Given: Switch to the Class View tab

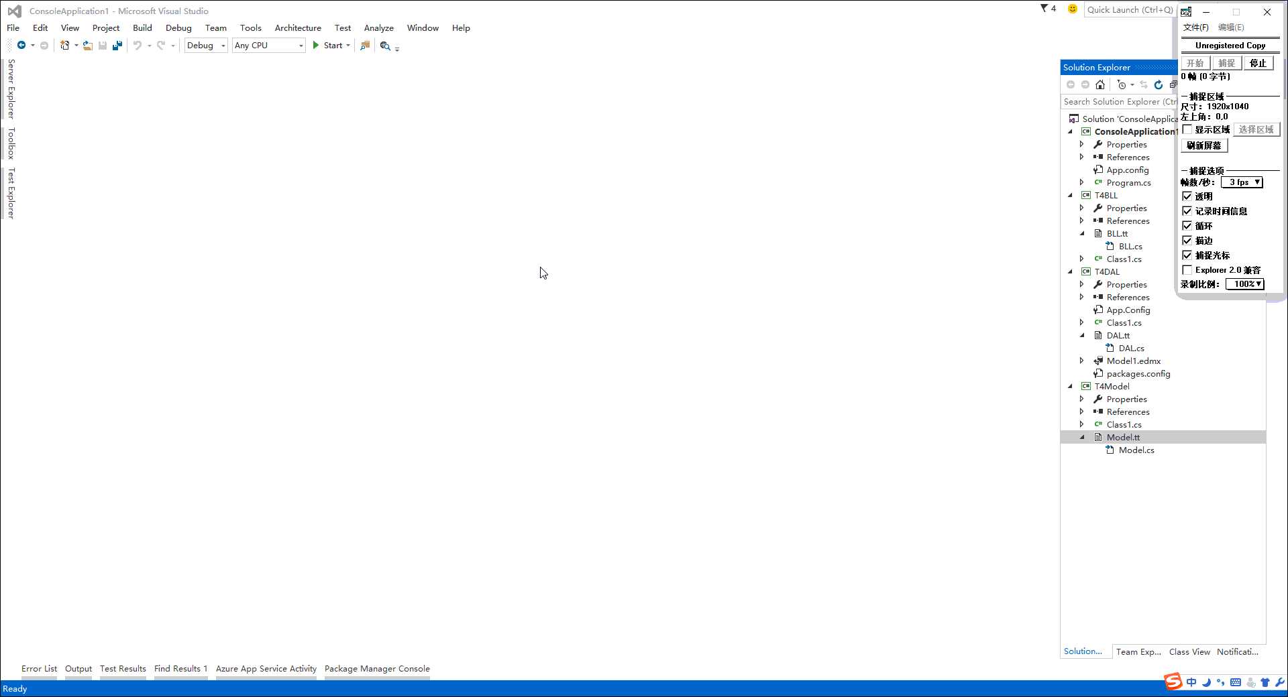Looking at the screenshot, I should [x=1189, y=652].
